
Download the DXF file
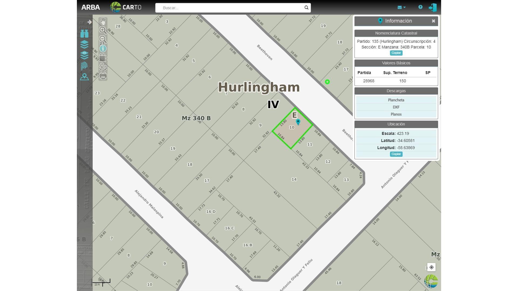(396, 107)
